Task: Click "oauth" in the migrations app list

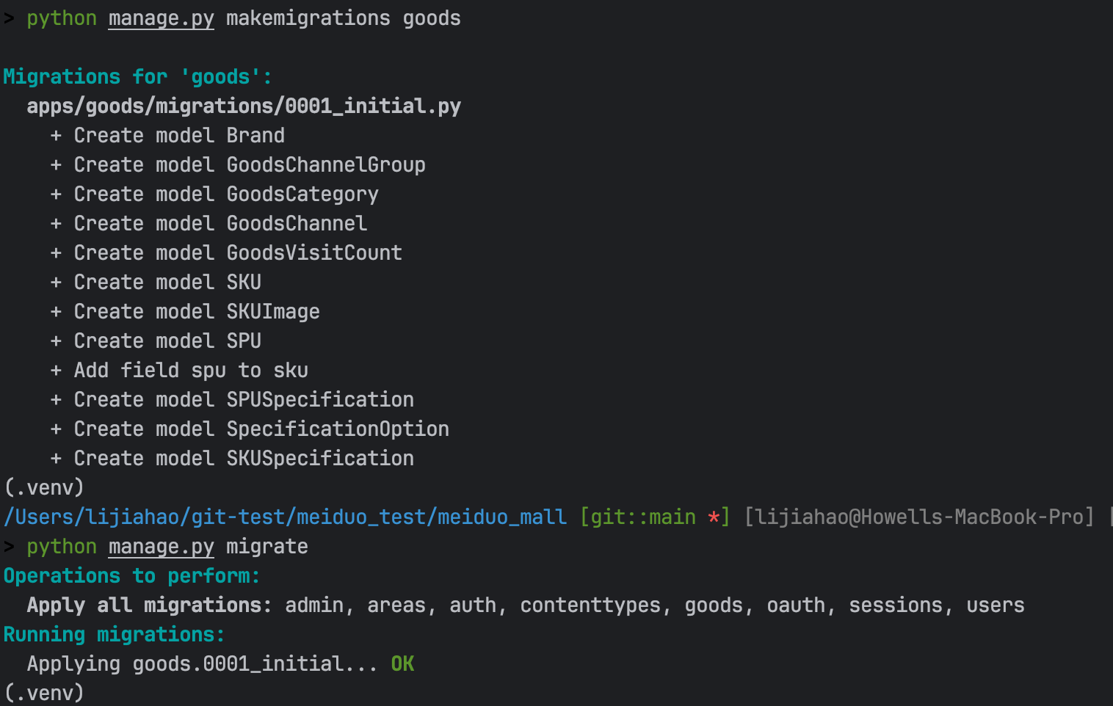Action: tap(796, 605)
